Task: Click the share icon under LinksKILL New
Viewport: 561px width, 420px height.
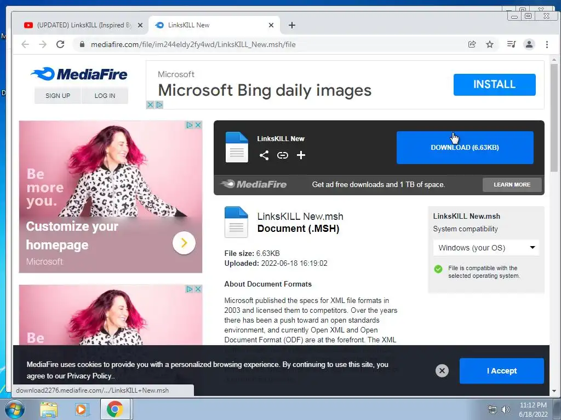Action: pyautogui.click(x=264, y=155)
